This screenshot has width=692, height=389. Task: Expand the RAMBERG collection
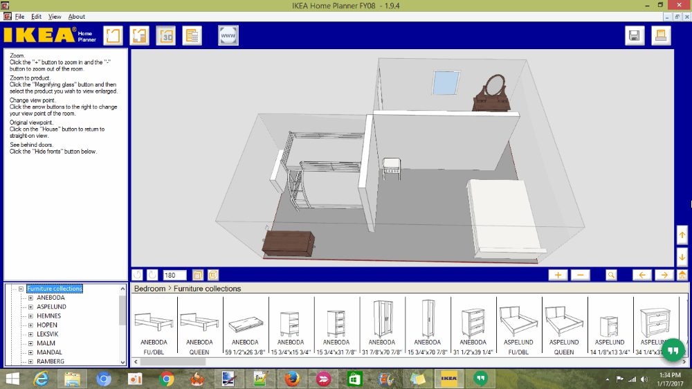click(x=30, y=361)
